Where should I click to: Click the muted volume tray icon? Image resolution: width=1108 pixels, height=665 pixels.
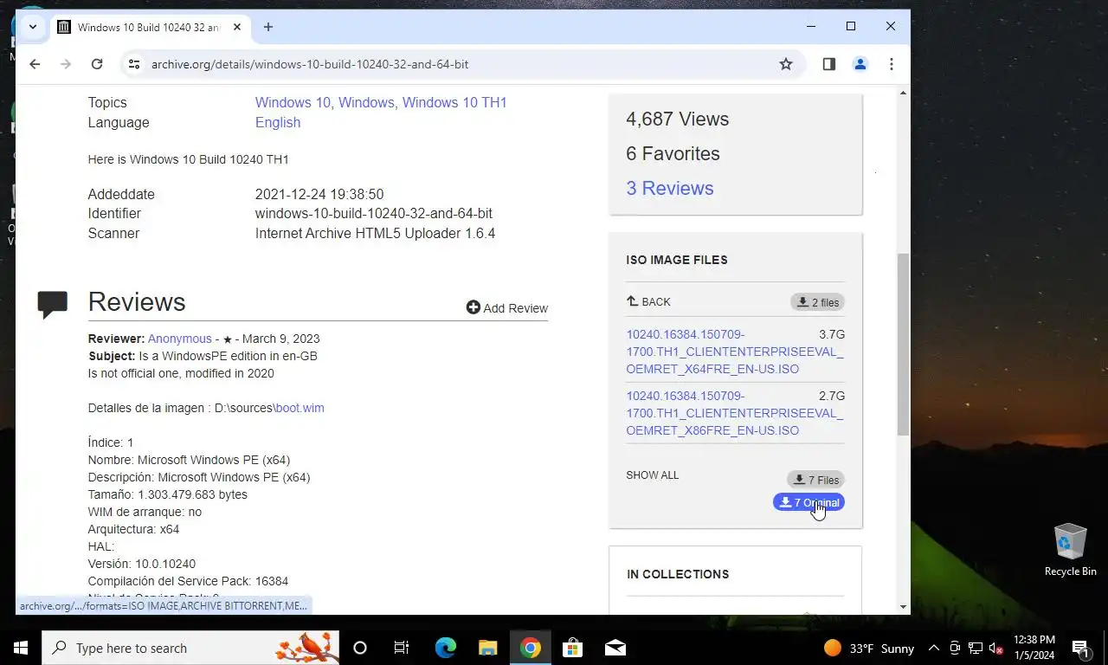pos(995,648)
